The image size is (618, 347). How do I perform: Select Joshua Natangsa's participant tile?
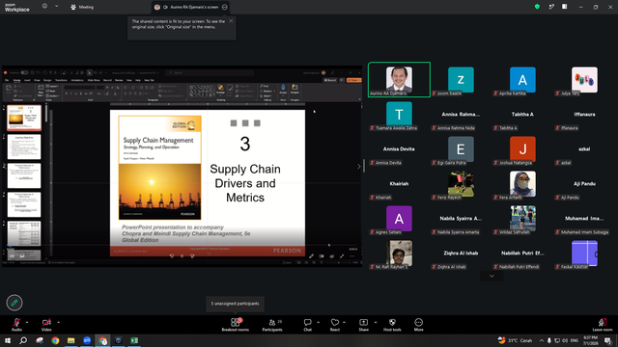(522, 149)
